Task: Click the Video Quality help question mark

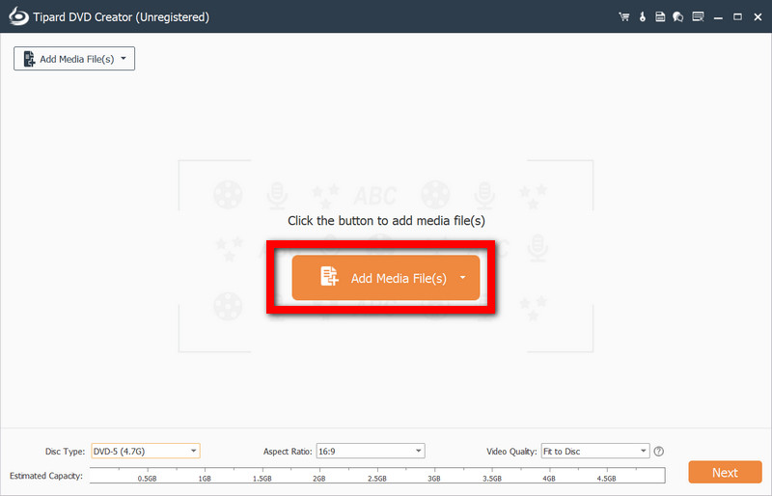Action: point(659,452)
